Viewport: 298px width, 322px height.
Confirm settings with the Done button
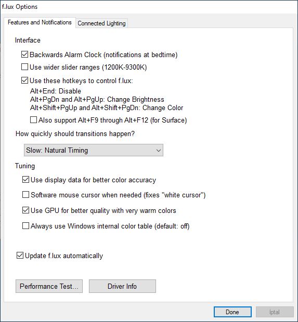[232, 312]
